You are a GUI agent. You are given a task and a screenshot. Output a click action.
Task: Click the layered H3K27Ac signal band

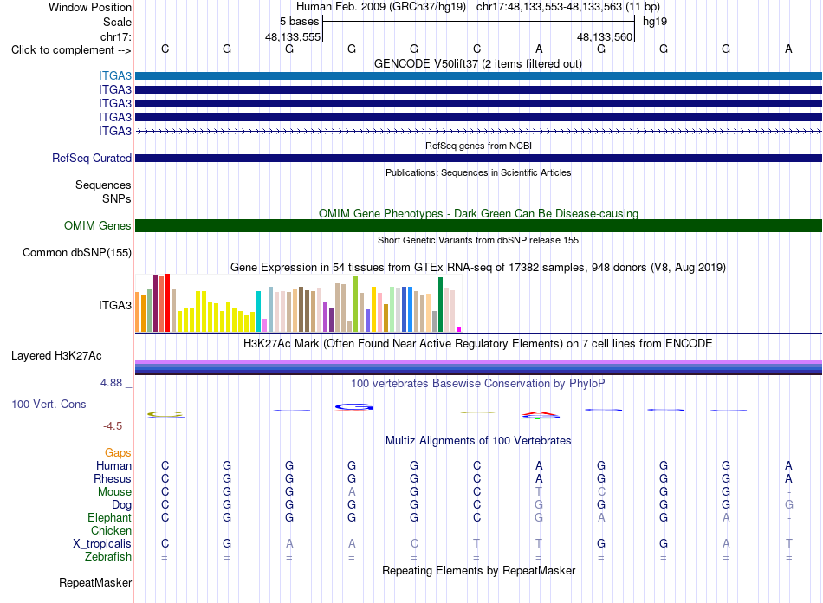click(x=478, y=367)
